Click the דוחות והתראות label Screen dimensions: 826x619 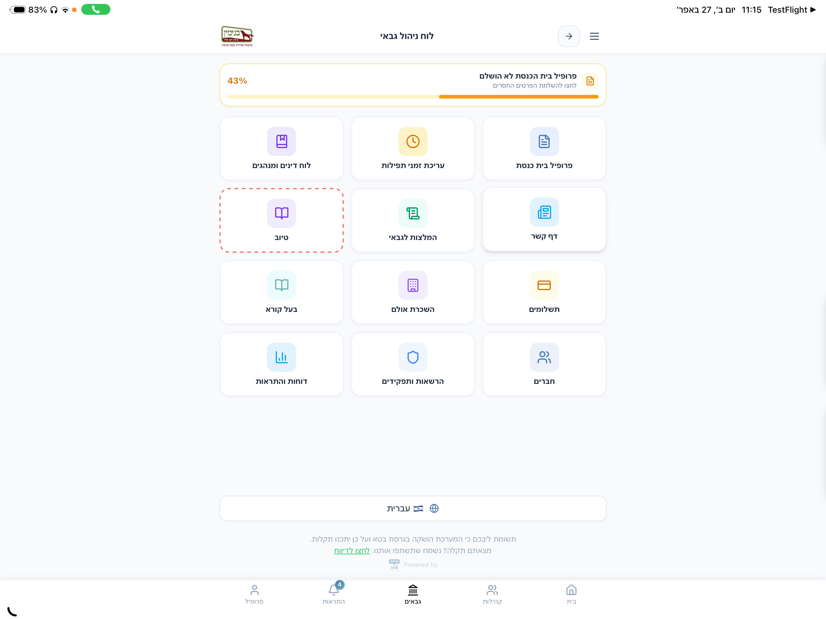(x=281, y=381)
